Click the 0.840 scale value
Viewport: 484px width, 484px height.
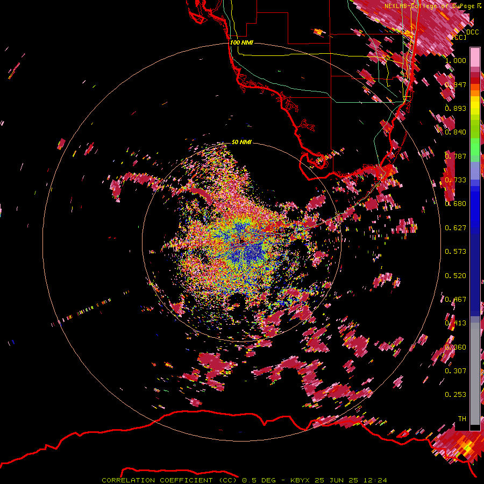click(x=455, y=132)
